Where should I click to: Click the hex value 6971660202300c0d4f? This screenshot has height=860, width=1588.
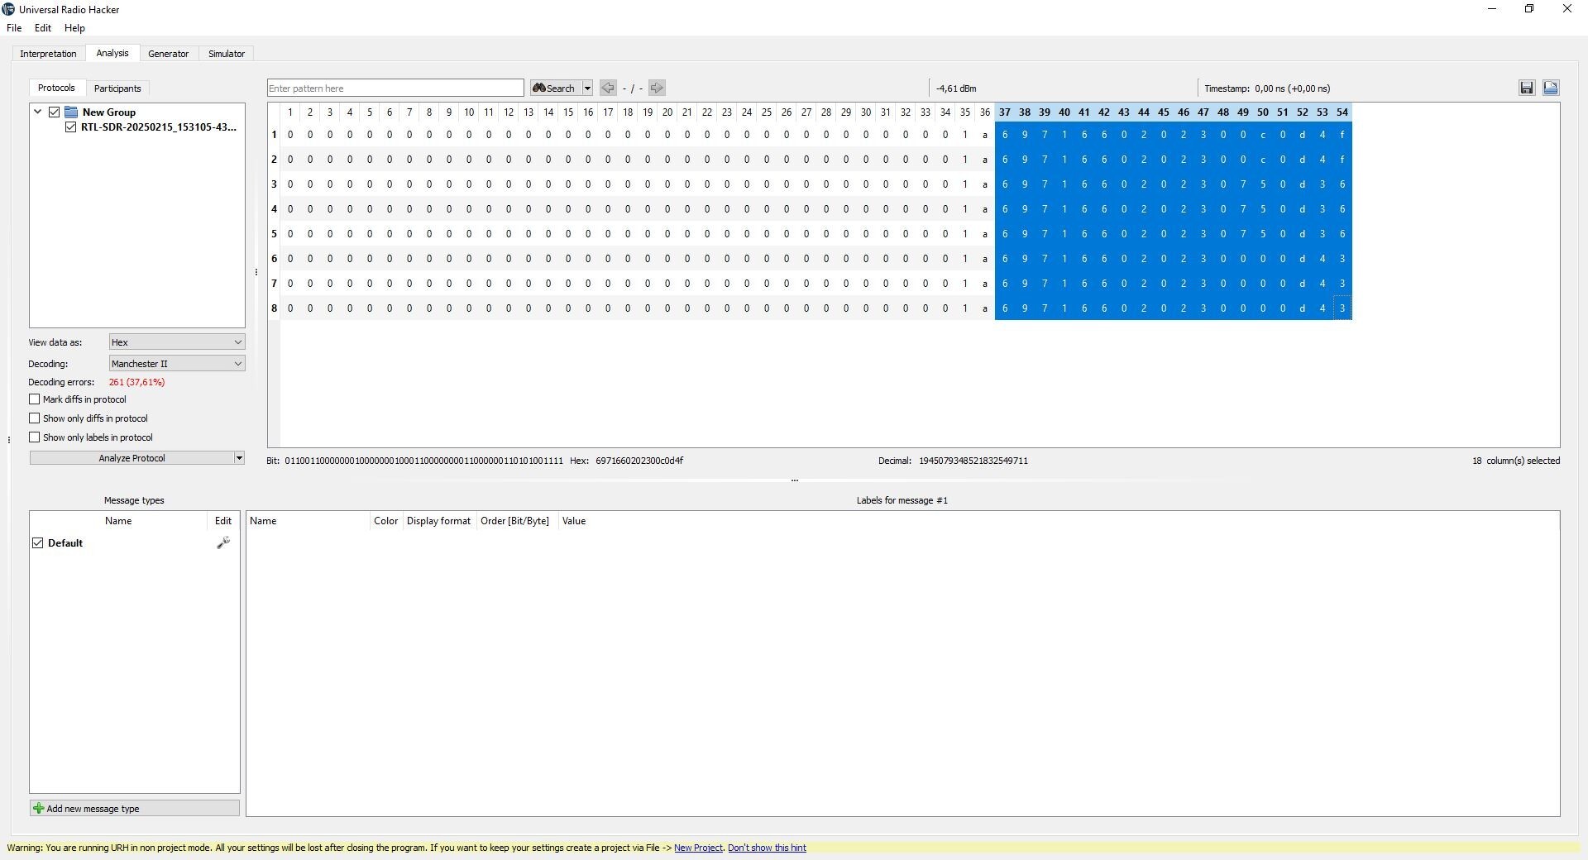pyautogui.click(x=639, y=461)
